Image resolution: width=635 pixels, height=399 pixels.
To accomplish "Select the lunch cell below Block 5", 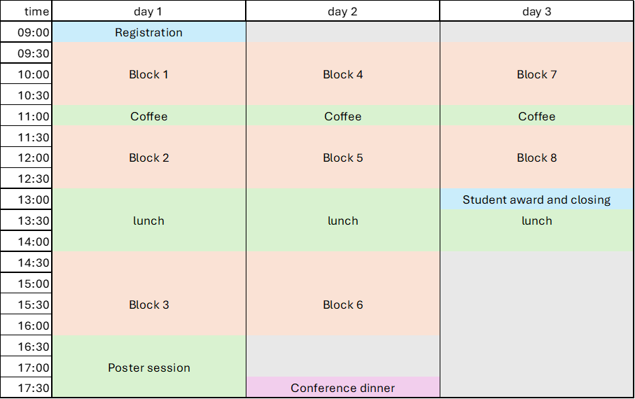I will pyautogui.click(x=343, y=220).
